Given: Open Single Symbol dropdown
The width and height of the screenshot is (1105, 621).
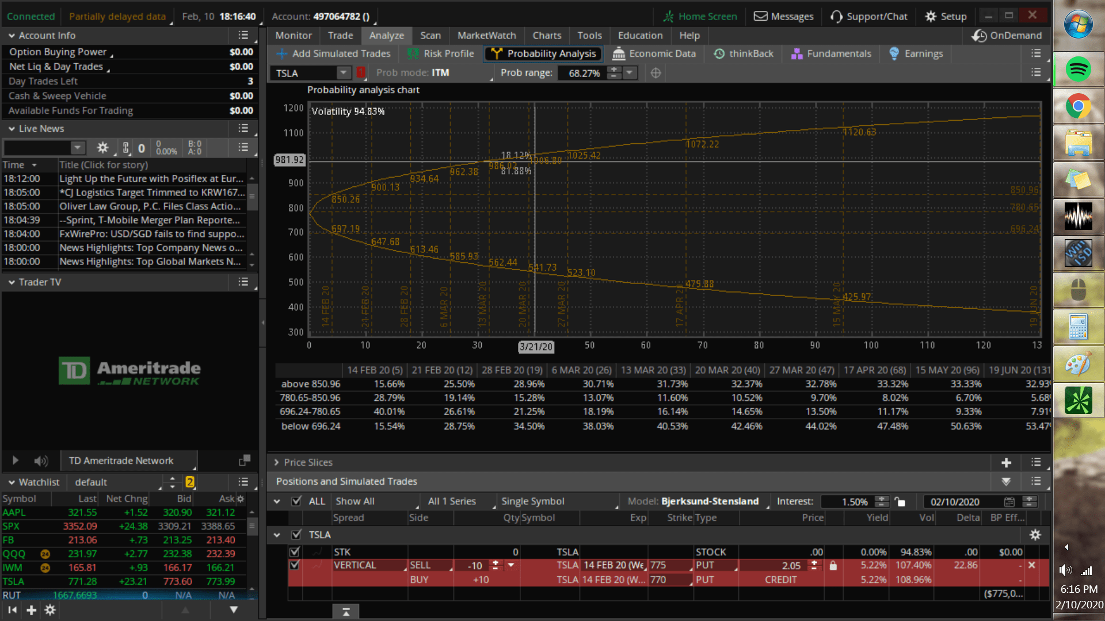Looking at the screenshot, I should [558, 501].
